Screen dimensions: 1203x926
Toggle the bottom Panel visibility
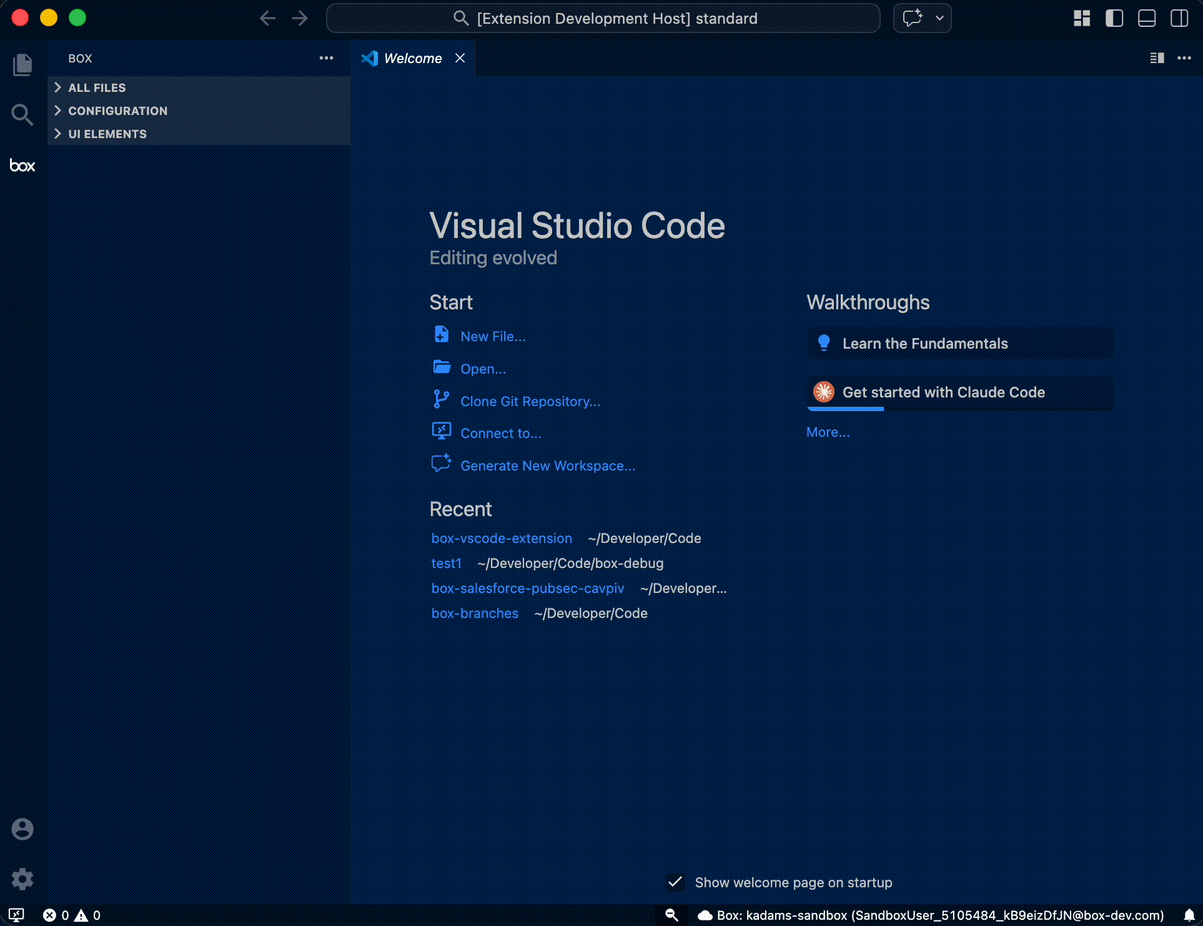click(x=1147, y=18)
